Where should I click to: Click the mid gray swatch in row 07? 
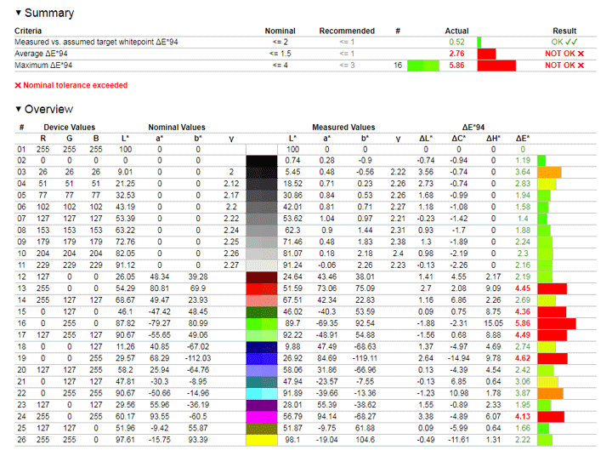[x=262, y=219]
